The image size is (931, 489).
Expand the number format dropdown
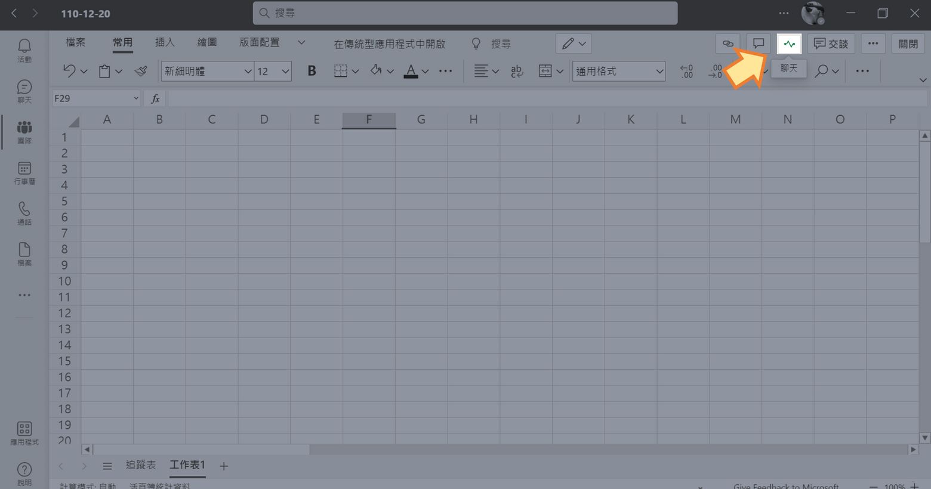659,71
